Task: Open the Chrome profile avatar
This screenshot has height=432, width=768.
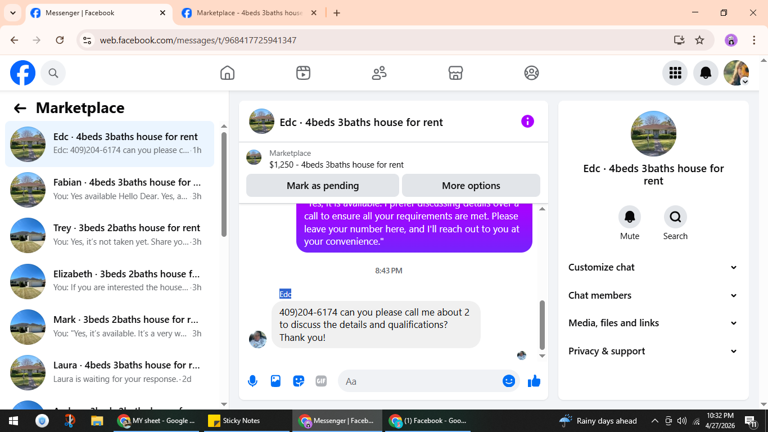Action: 731,40
